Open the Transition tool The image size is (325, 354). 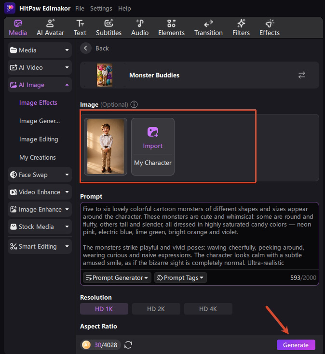[x=208, y=28]
